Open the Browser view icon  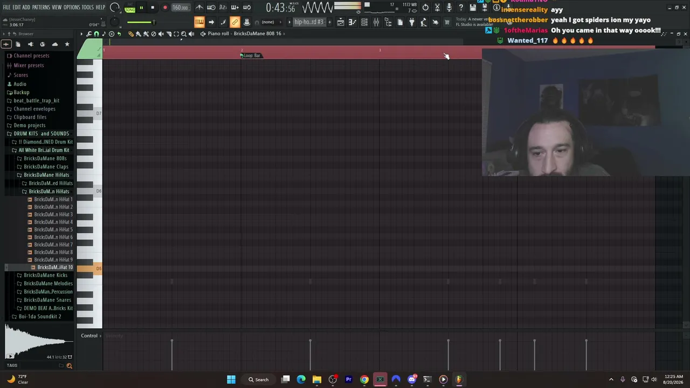[x=388, y=22]
